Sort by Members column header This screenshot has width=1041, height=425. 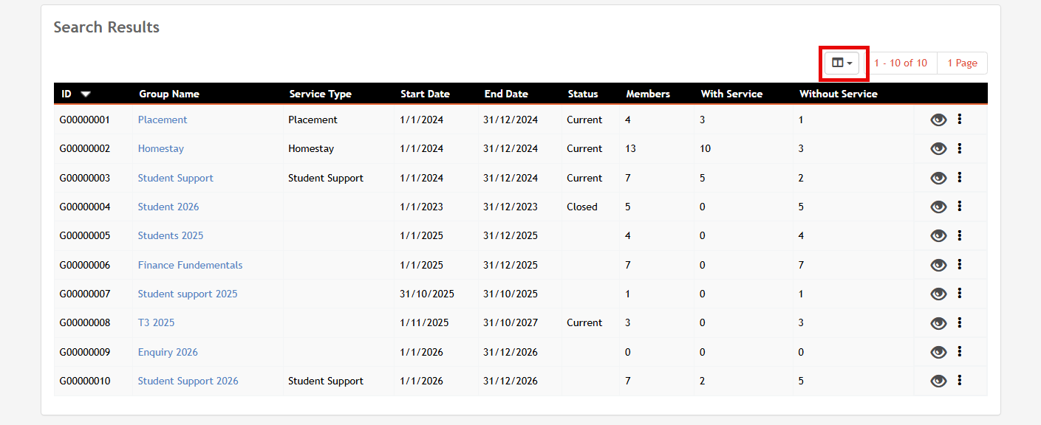coord(648,94)
